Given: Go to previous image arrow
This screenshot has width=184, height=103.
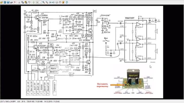Looking at the screenshot, I should [50, 2].
